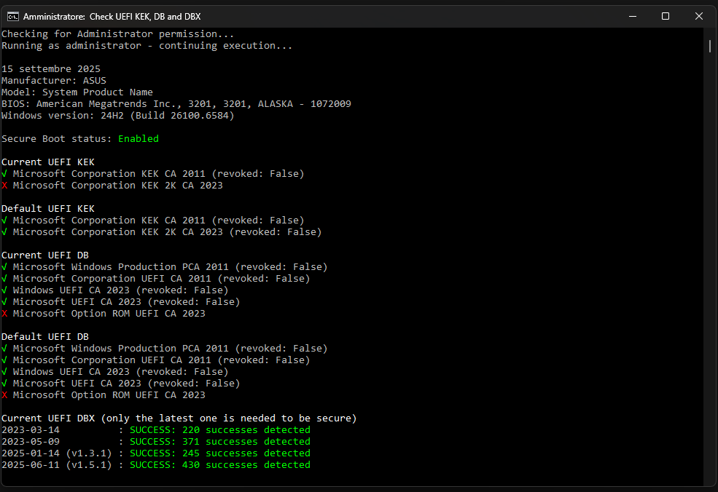Click 'SUCCESS: 245 successes detected'
Screen dimensions: 718x492
coord(220,453)
